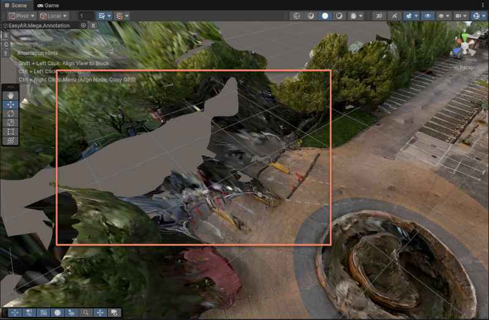
Task: Select the Rotate tool
Action: tap(10, 113)
